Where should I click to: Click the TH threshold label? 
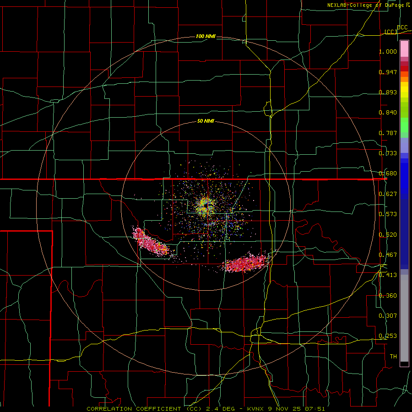coord(393,357)
